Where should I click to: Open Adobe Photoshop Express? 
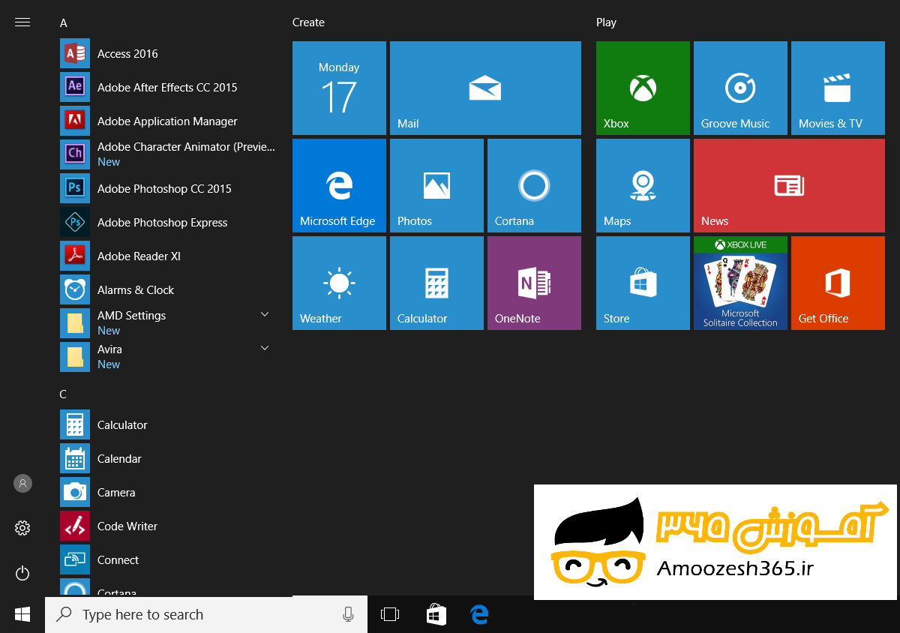(169, 223)
